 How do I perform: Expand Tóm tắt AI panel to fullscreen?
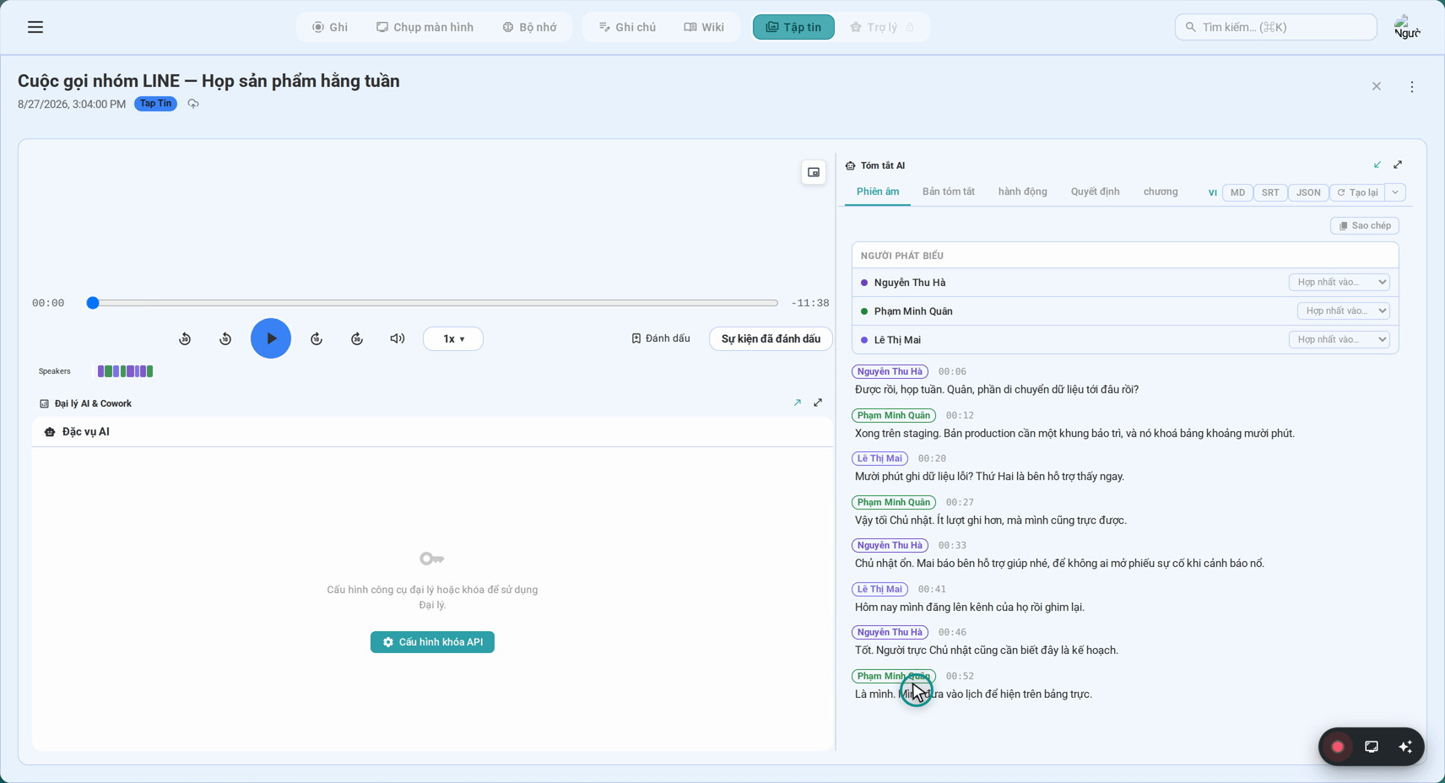[x=1398, y=165]
